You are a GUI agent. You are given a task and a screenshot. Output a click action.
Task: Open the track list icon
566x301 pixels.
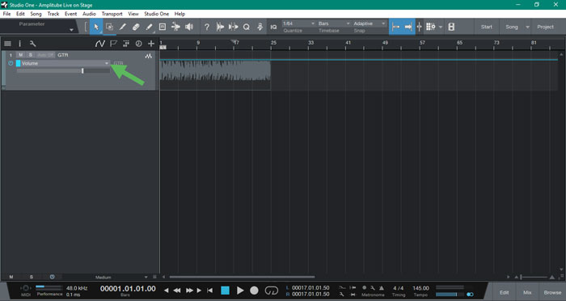[x=7, y=44]
